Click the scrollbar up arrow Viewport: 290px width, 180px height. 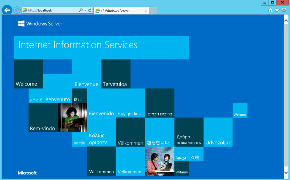(286, 20)
